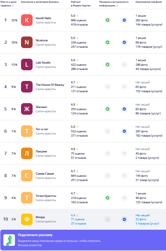Click the green ad icon for Kamili Nails

tap(108, 20)
